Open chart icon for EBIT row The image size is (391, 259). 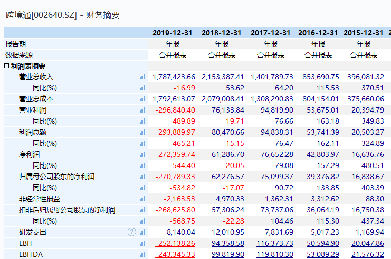click(x=142, y=243)
